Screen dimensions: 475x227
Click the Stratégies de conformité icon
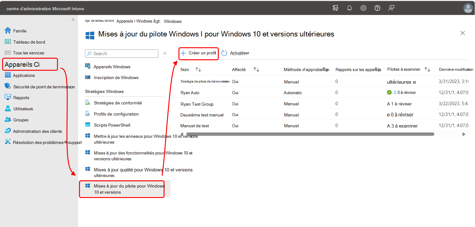click(x=88, y=103)
